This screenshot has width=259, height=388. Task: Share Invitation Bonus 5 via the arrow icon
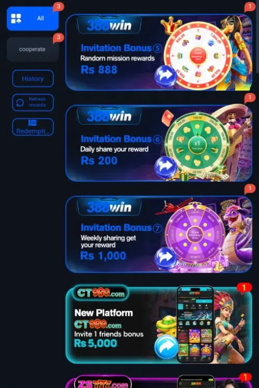click(x=166, y=76)
